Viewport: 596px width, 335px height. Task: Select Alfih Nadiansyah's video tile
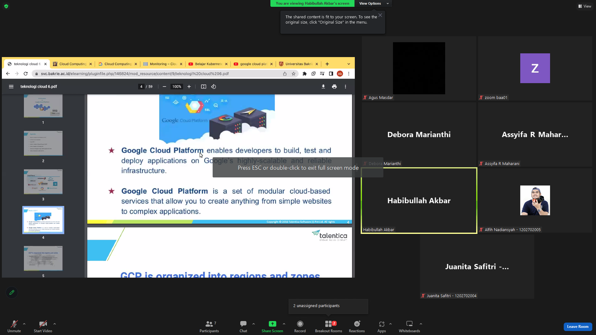click(x=535, y=200)
